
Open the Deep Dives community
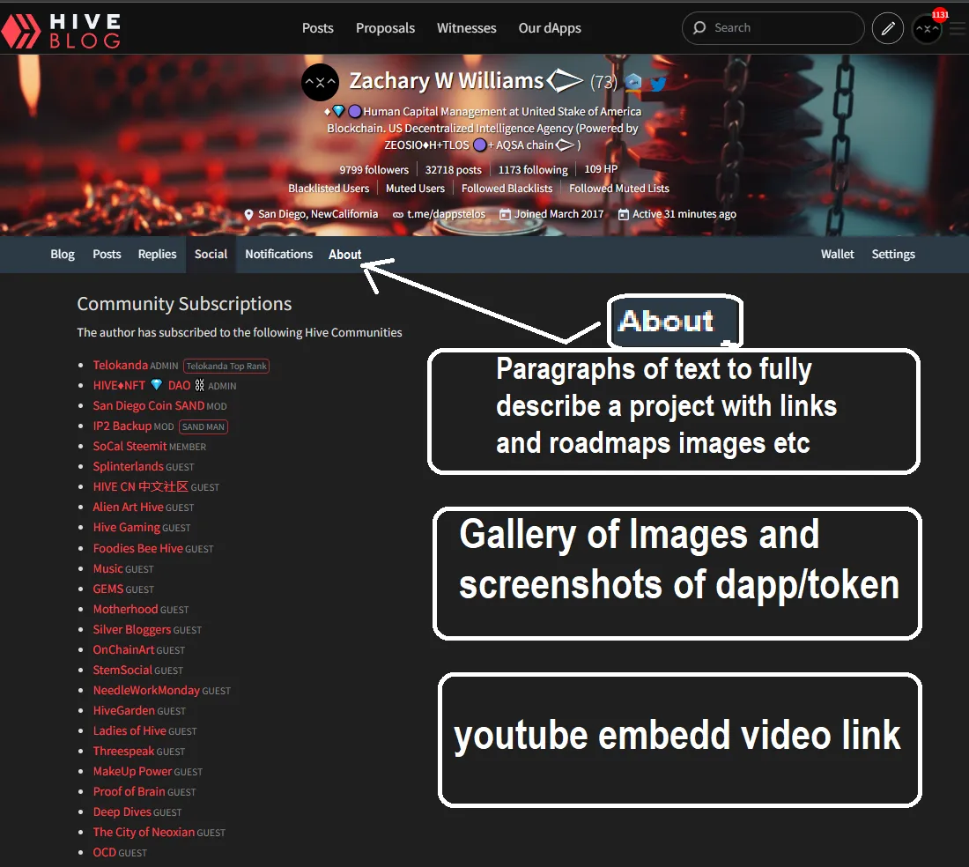[122, 812]
